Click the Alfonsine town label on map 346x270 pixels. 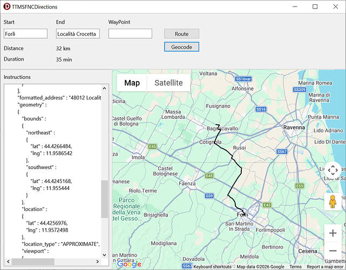[242, 89]
